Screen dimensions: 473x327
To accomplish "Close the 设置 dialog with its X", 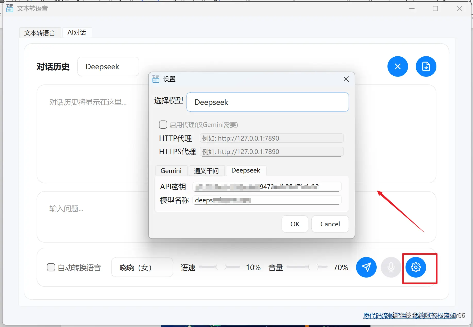I will tap(346, 79).
